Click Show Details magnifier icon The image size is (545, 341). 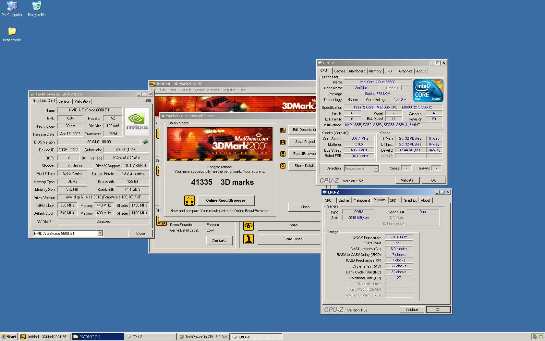[x=283, y=166]
